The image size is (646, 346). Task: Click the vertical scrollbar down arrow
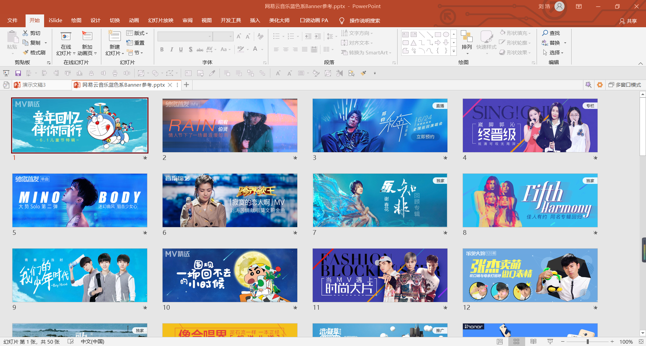coord(643,333)
